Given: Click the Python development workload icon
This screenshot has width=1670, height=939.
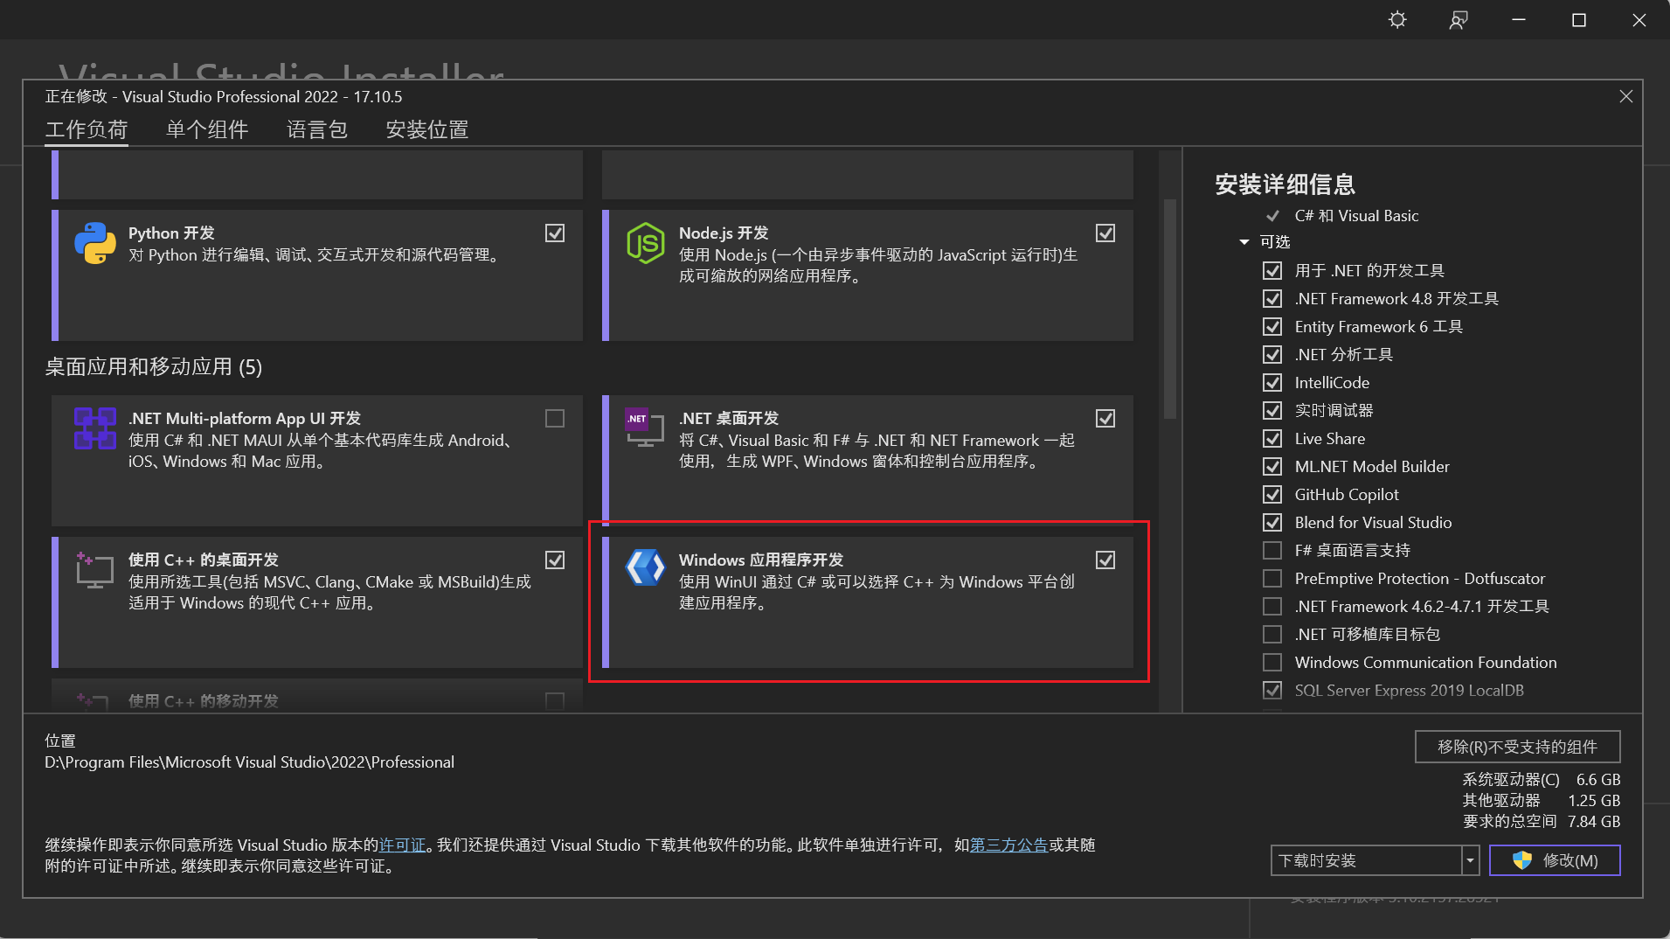Looking at the screenshot, I should tap(95, 243).
